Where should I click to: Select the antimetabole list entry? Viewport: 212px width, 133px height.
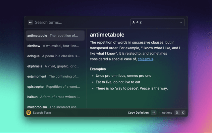point(55,36)
